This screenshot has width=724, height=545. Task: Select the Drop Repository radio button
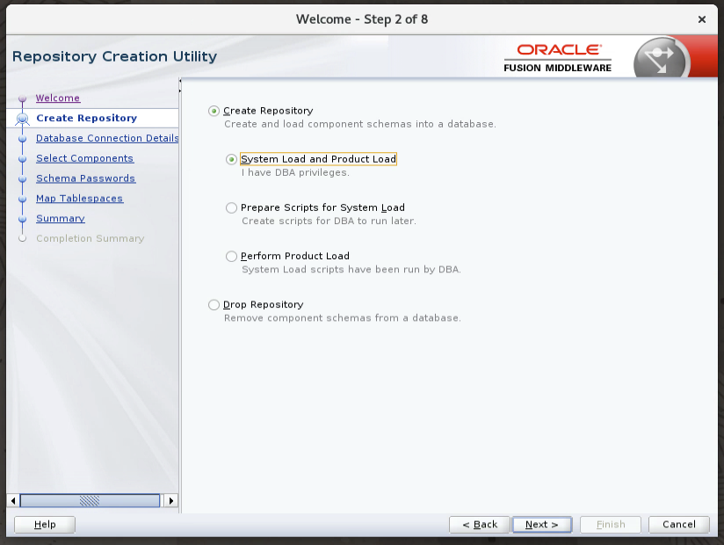pos(214,305)
